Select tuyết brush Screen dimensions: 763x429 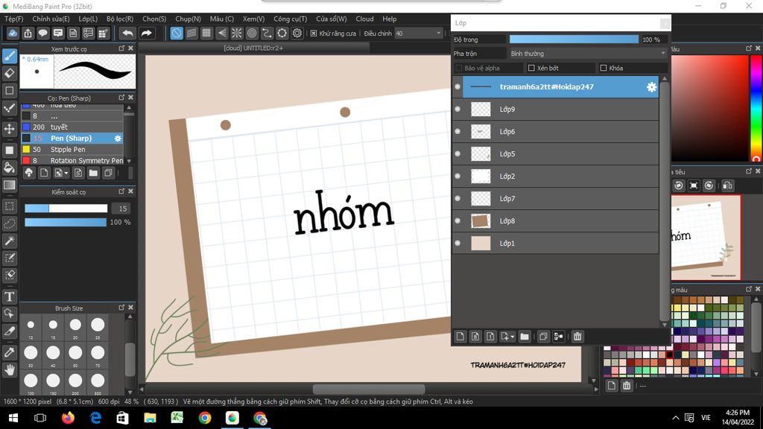(x=72, y=127)
